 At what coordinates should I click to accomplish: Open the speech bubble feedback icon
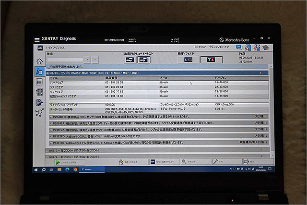click(239, 47)
